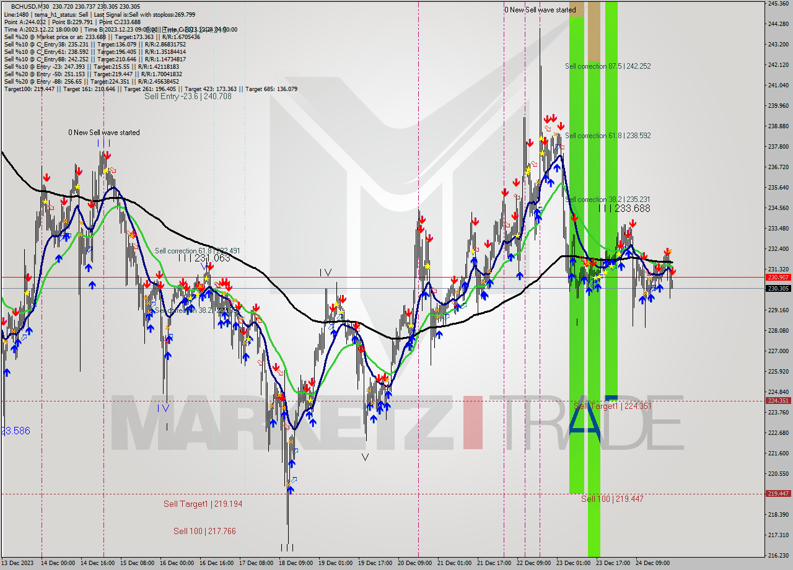Click 'Sell correction 61.8 | 238.592' label
The width and height of the screenshot is (793, 570).
coord(608,135)
